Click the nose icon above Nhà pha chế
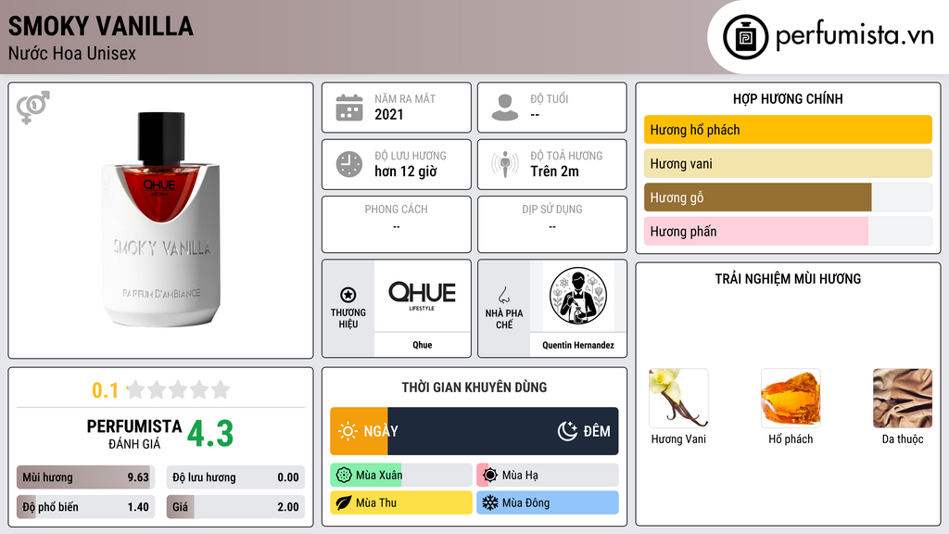Screen dimensions: 949x534 tap(503, 295)
